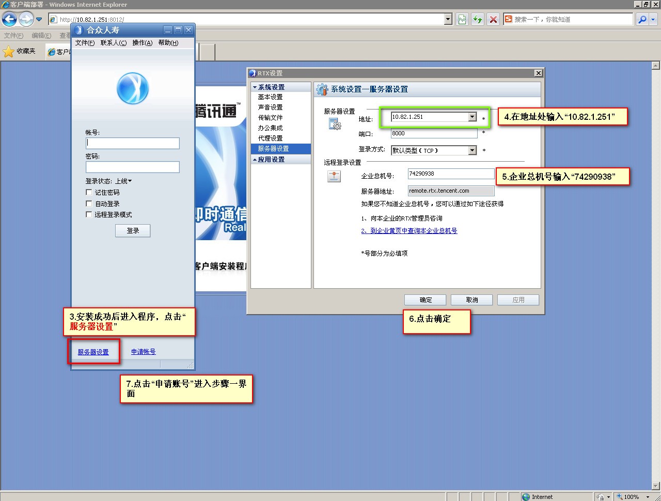Open the 联系人 menu

point(113,43)
